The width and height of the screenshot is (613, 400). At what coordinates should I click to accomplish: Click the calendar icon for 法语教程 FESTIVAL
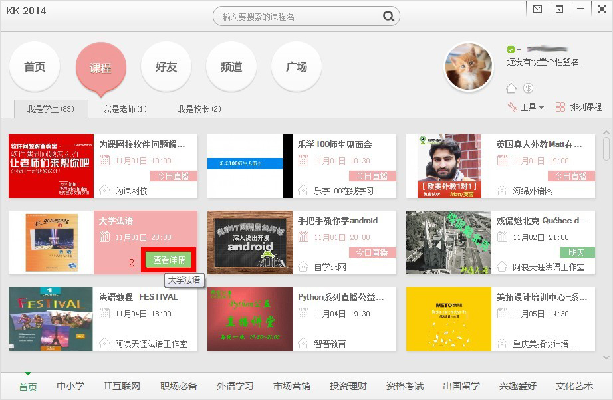coord(104,313)
